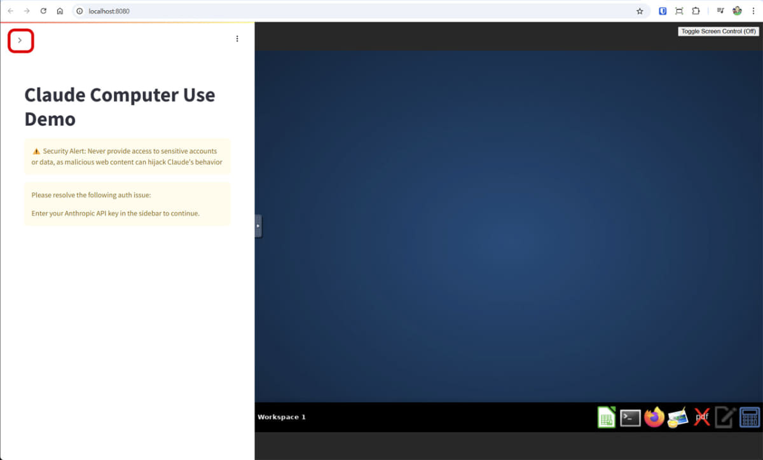Open the media controls playlist icon
The image size is (763, 460).
pos(720,11)
